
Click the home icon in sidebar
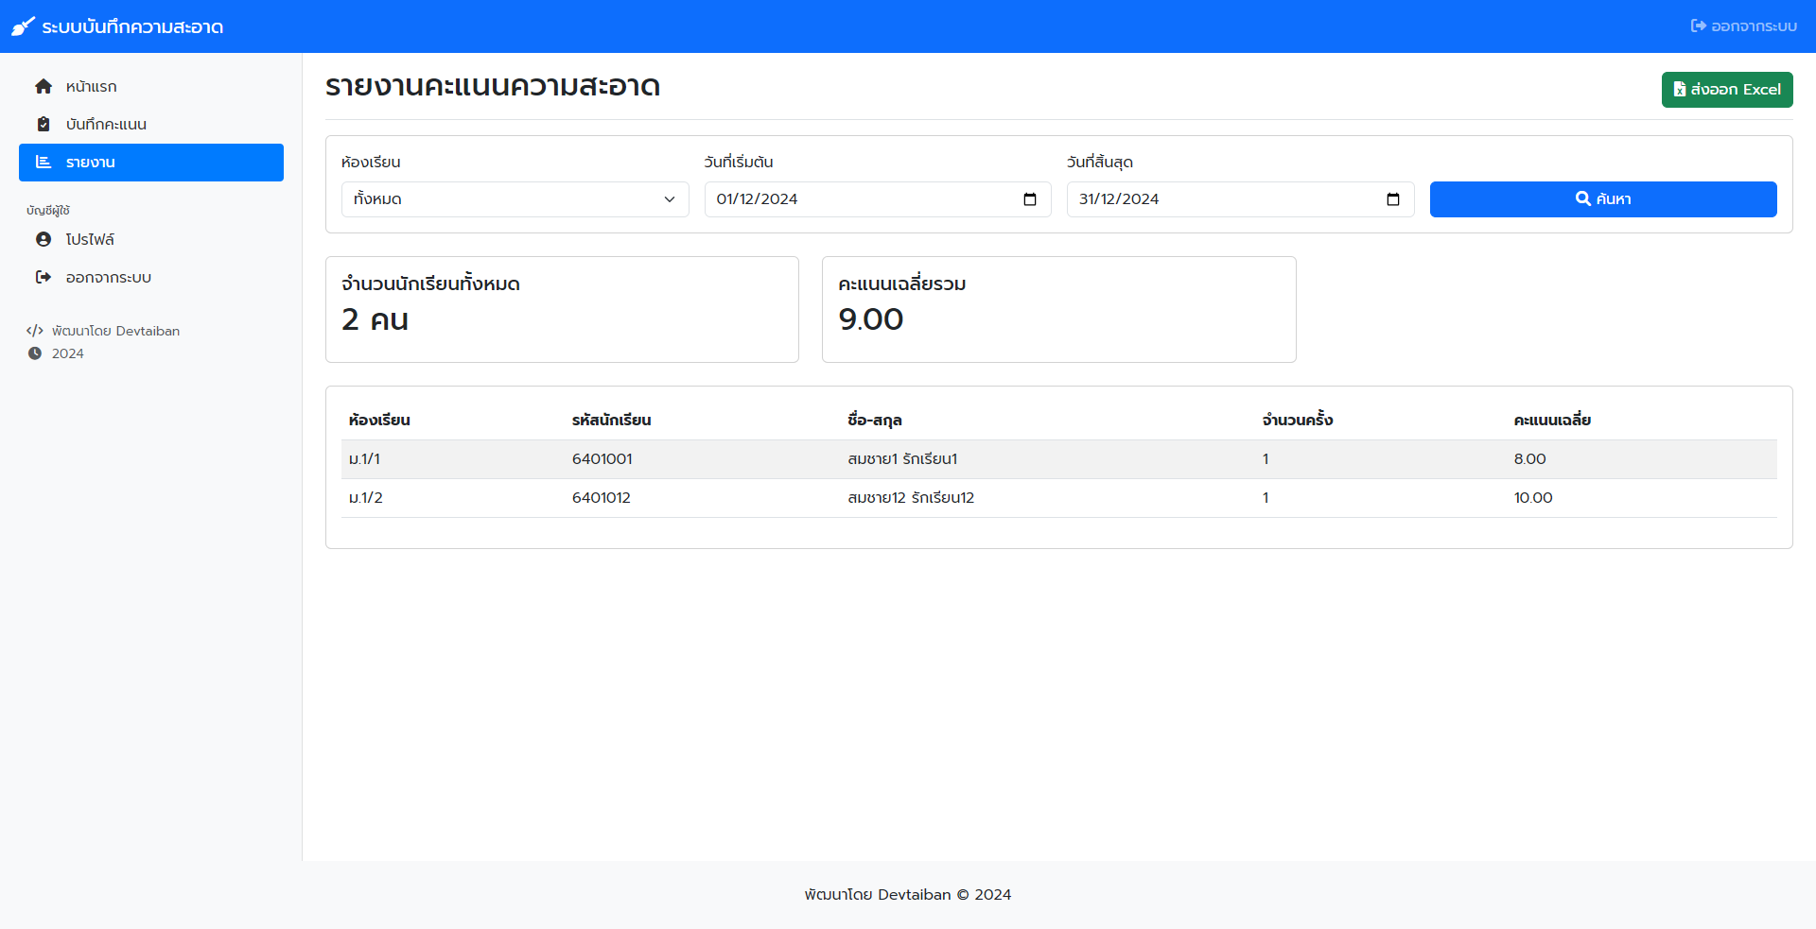pyautogui.click(x=44, y=87)
